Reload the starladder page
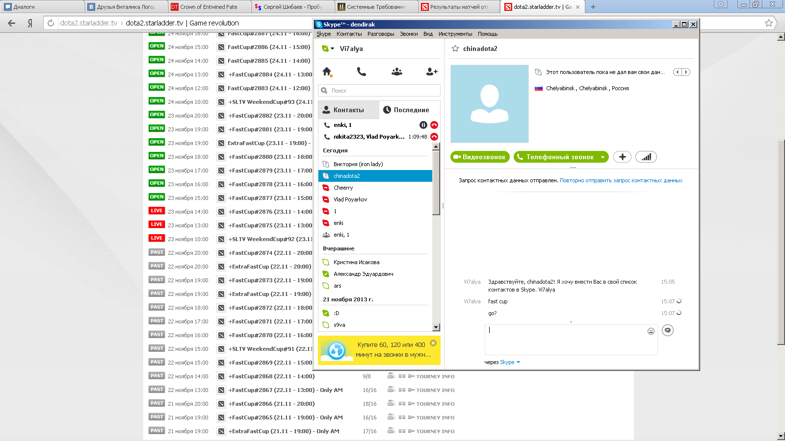This screenshot has height=441, width=785. pyautogui.click(x=51, y=23)
